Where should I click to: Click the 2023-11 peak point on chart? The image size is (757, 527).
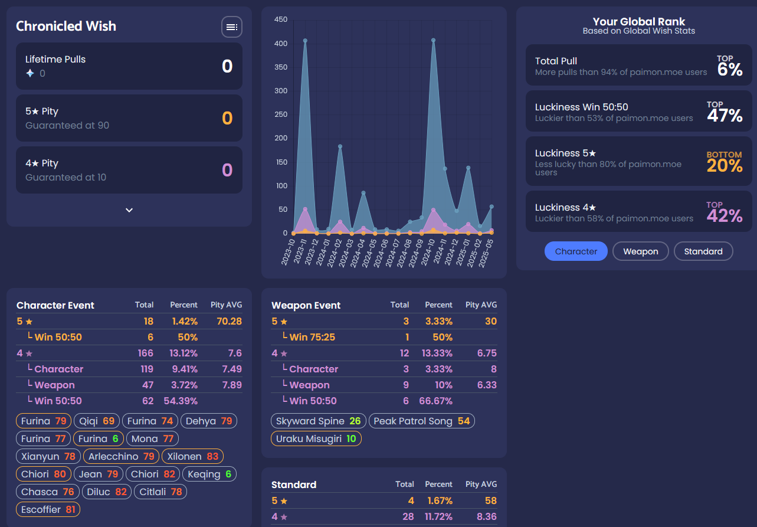[305, 41]
